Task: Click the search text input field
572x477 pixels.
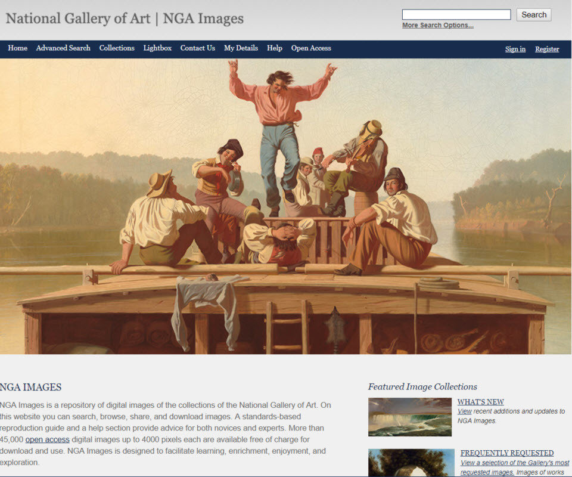Action: pos(456,14)
